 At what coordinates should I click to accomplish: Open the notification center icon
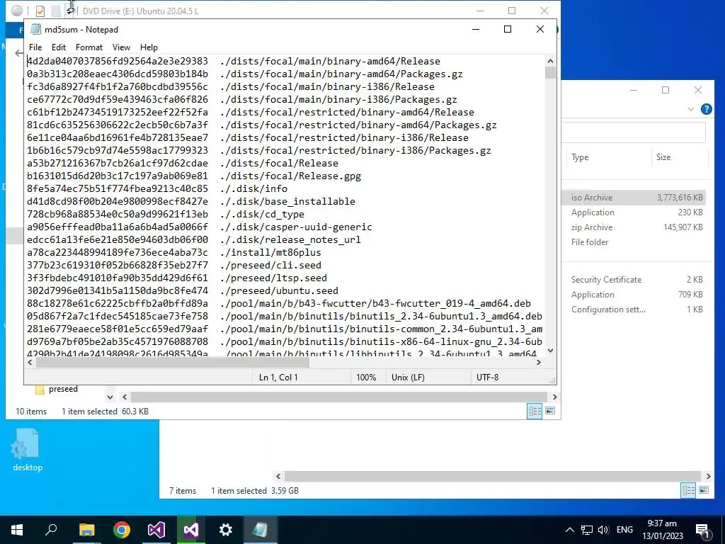click(x=702, y=531)
